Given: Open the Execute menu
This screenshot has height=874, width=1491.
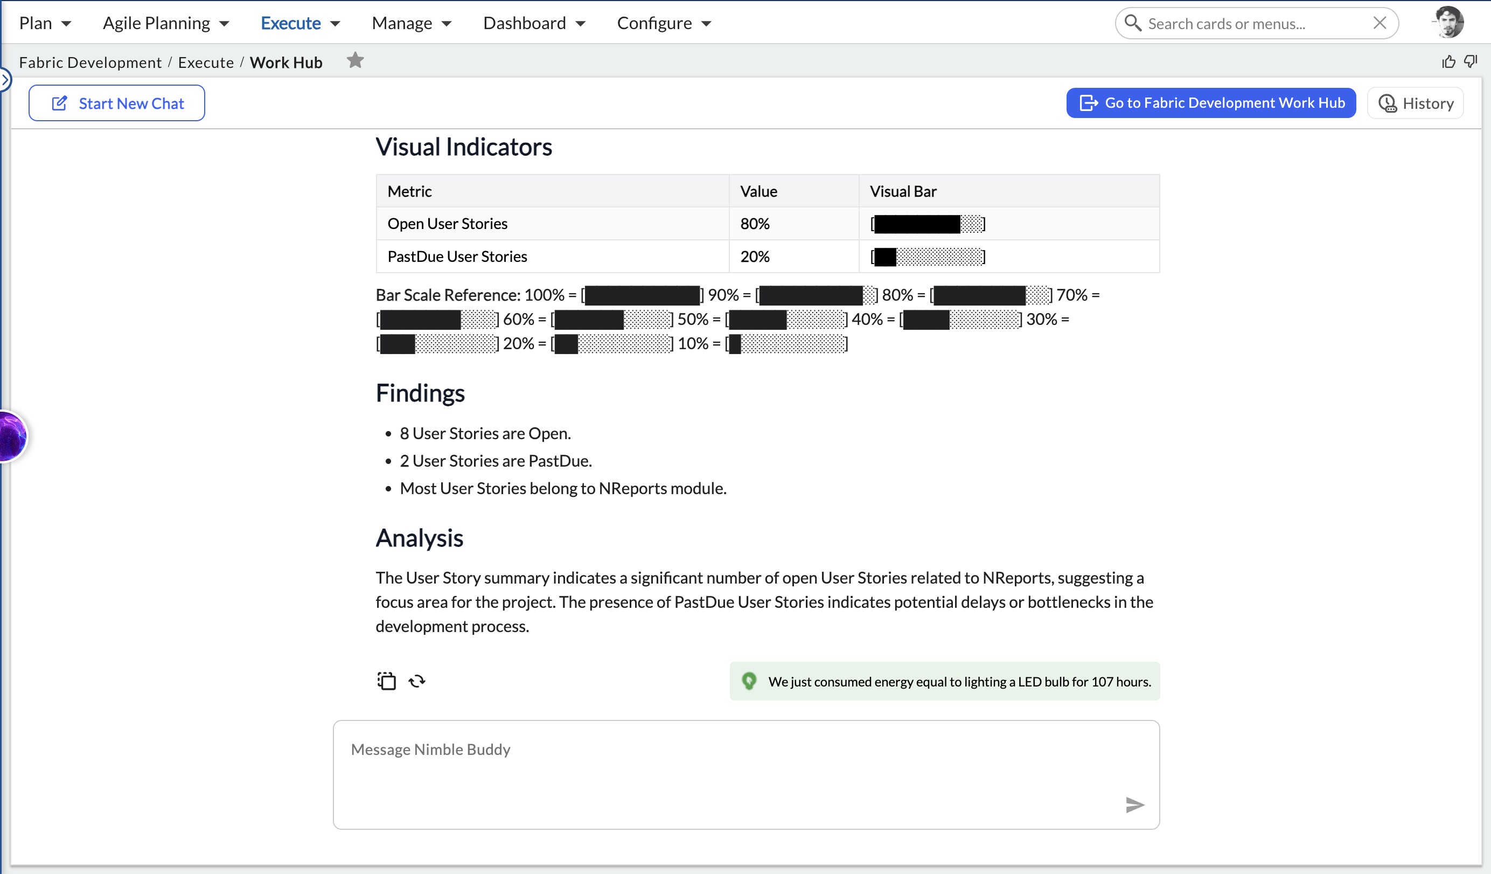Looking at the screenshot, I should tap(301, 23).
